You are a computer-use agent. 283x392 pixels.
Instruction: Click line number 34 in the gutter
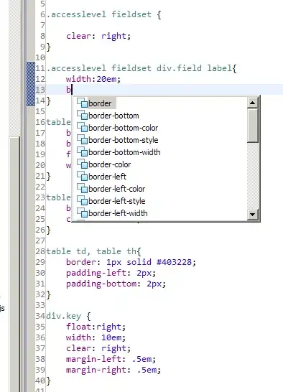pos(40,316)
